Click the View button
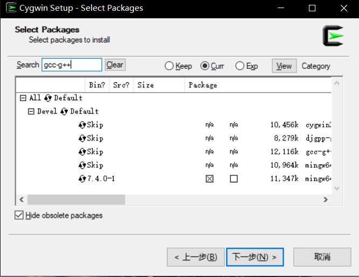 [x=284, y=66]
